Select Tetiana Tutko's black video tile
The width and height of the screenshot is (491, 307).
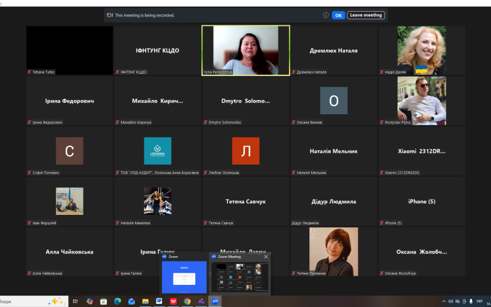[69, 50]
